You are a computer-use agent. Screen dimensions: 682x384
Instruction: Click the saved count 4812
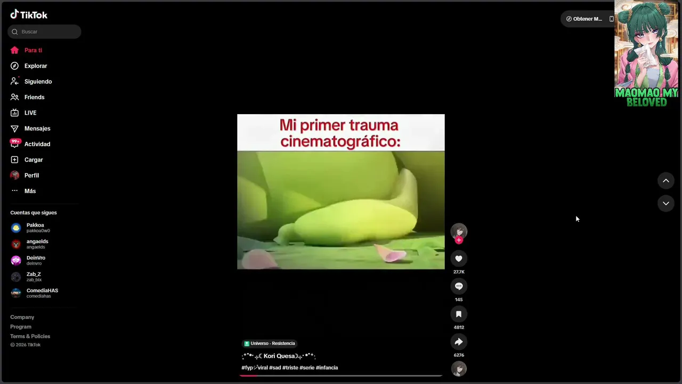[x=459, y=327]
